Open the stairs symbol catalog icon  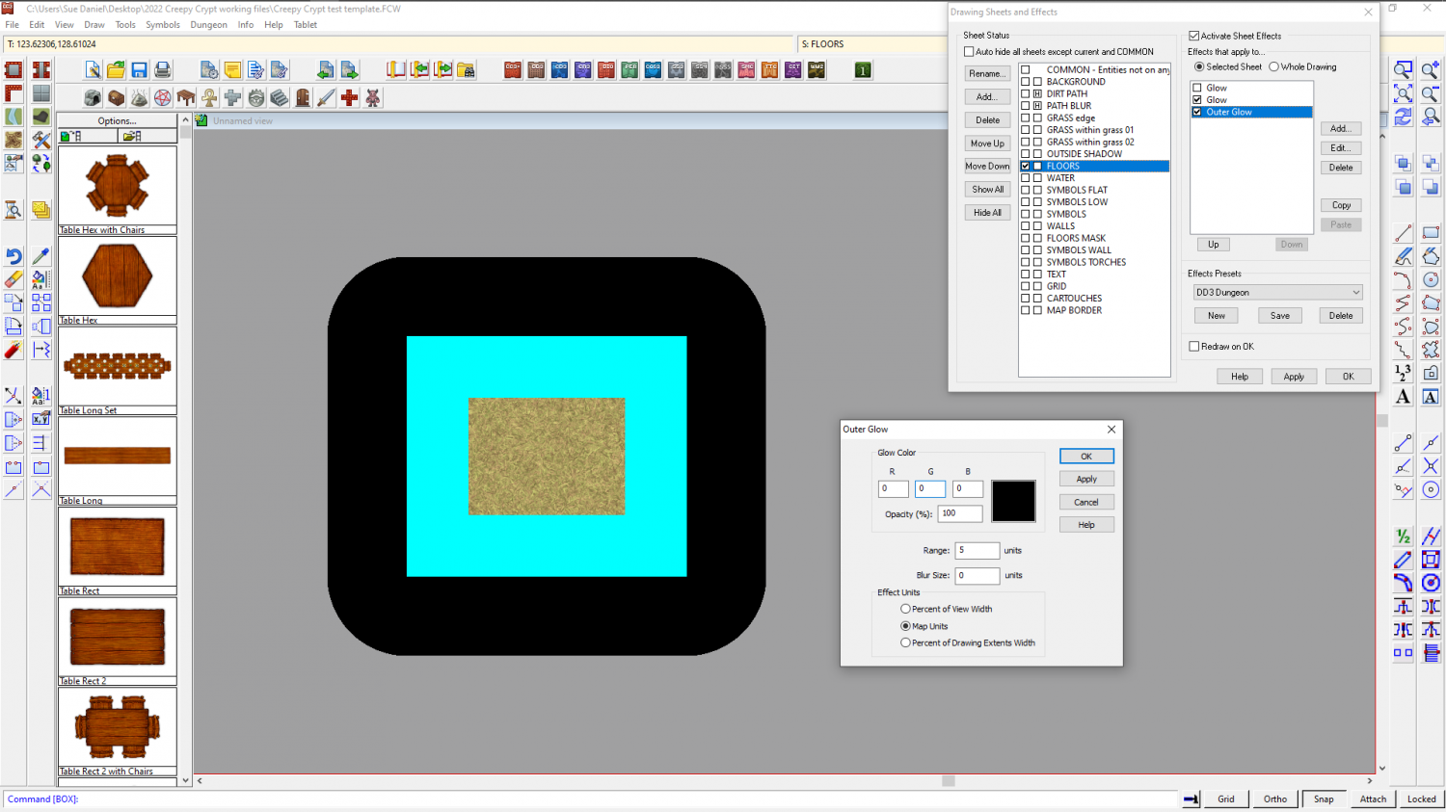[x=280, y=98]
